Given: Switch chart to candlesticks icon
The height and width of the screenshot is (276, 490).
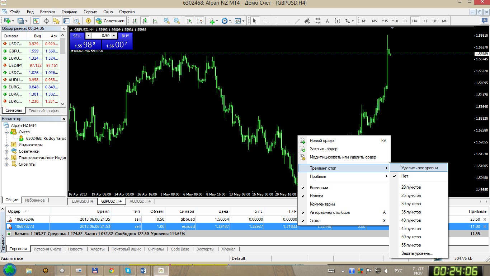Looking at the screenshot, I should click(145, 21).
